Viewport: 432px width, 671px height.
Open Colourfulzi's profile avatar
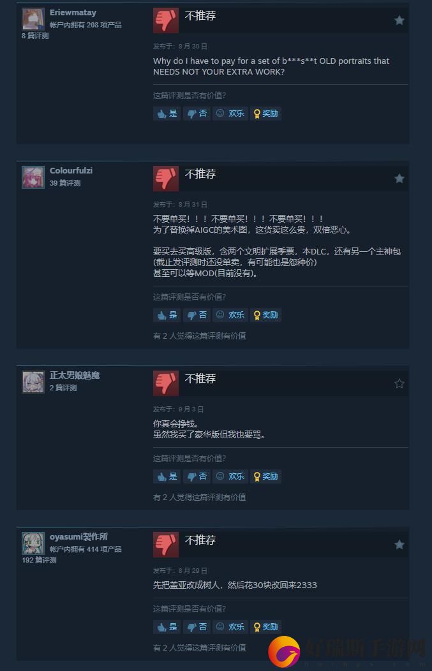tap(33, 177)
